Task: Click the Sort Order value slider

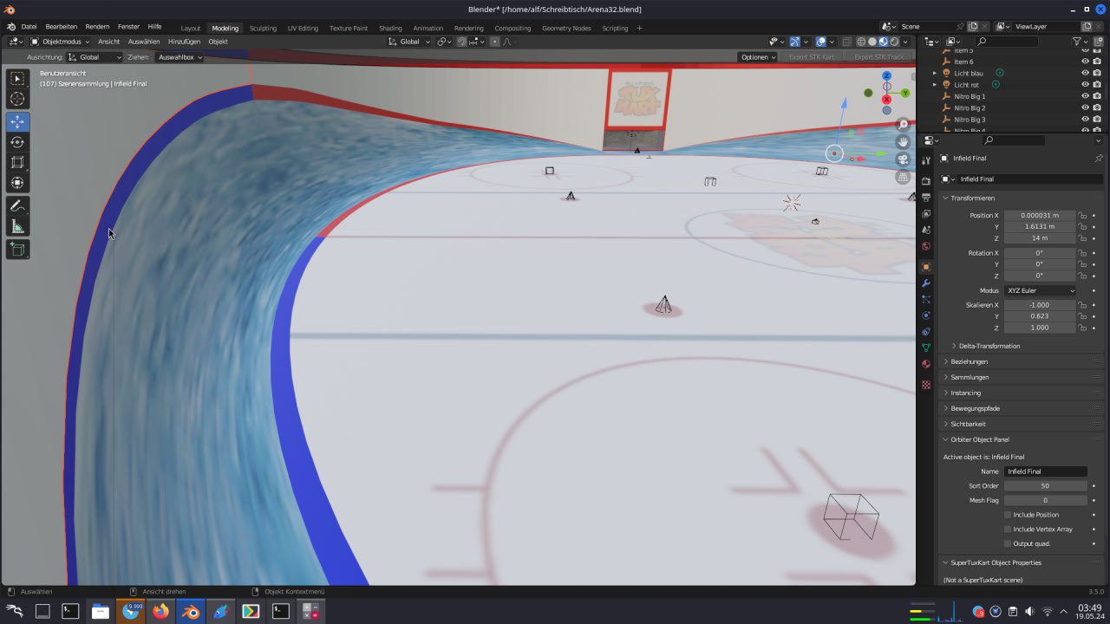Action: 1045,486
